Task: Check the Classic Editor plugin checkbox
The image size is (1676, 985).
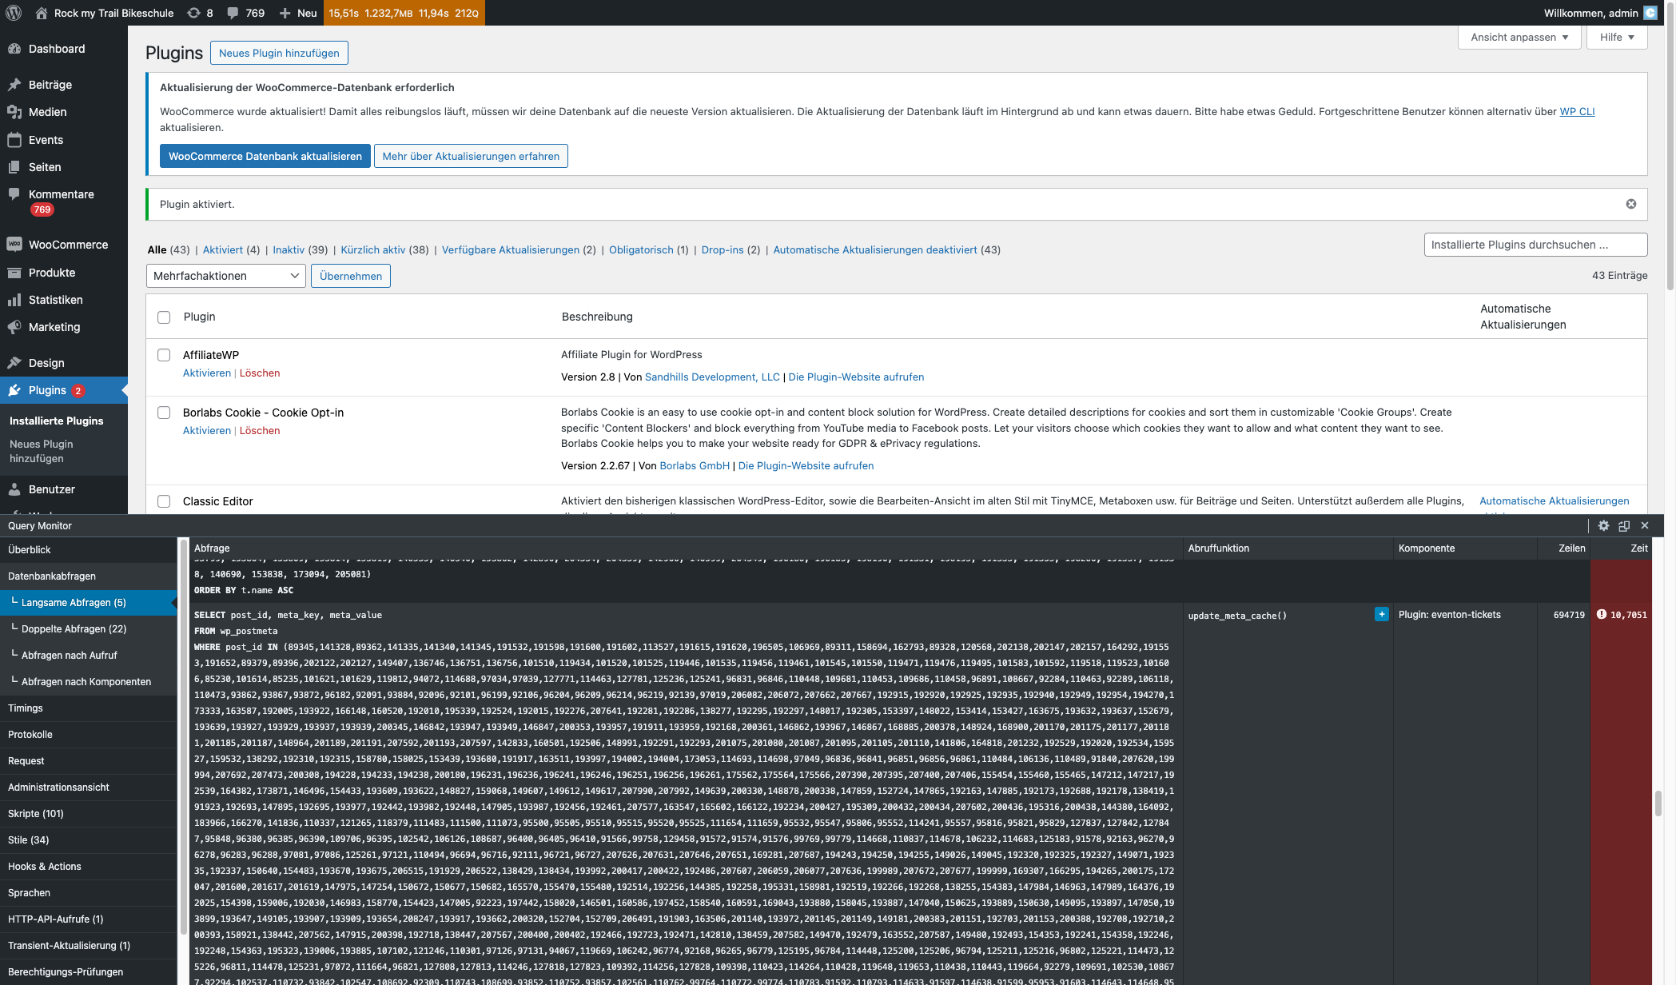Action: (164, 501)
